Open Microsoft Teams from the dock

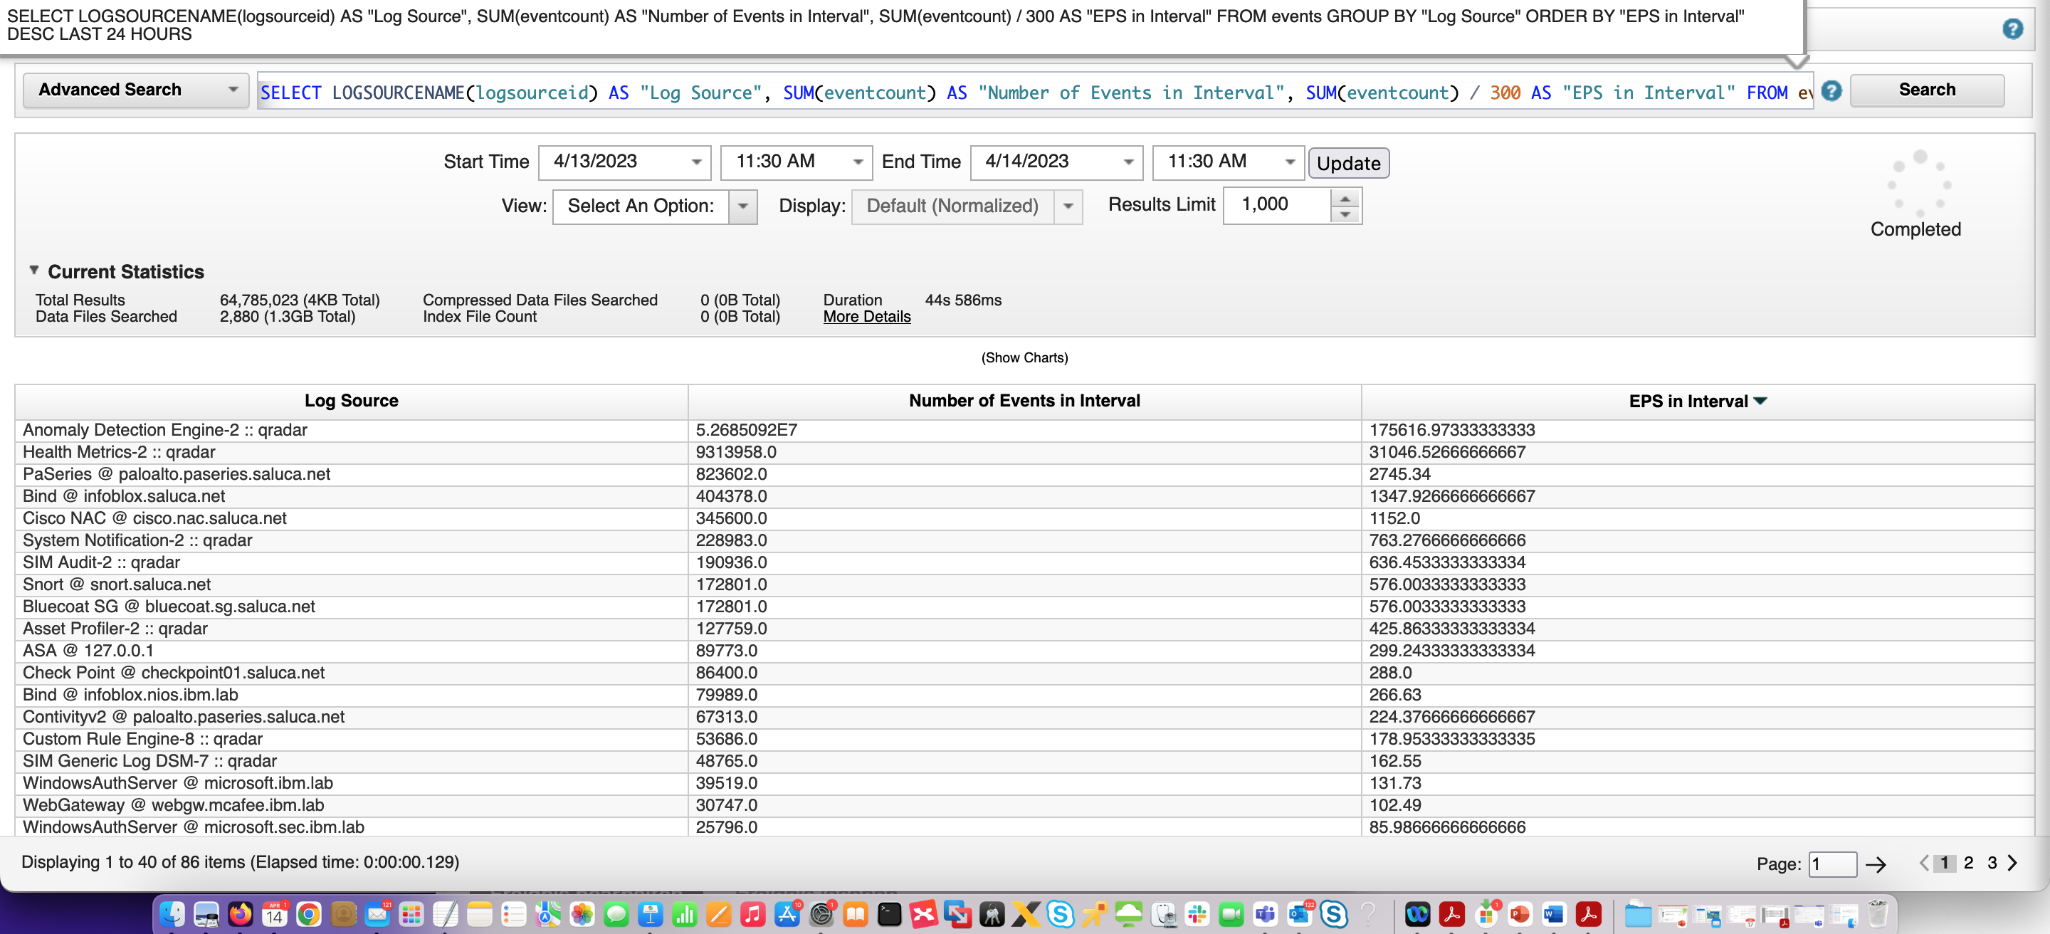tap(1266, 913)
